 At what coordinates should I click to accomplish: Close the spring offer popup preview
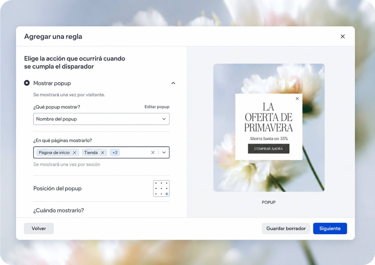click(x=297, y=99)
